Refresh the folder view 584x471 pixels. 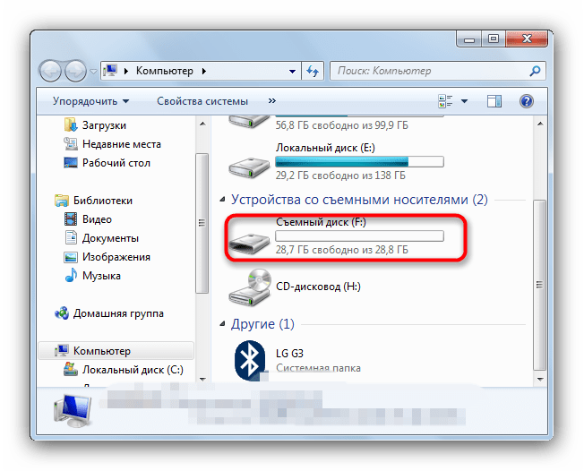coord(313,71)
